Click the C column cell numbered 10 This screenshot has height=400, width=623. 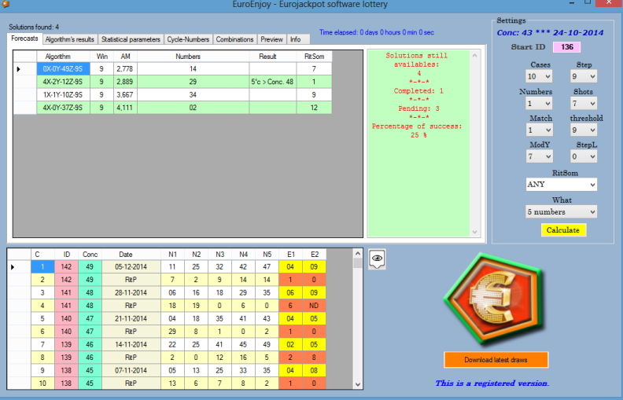pyautogui.click(x=42, y=383)
